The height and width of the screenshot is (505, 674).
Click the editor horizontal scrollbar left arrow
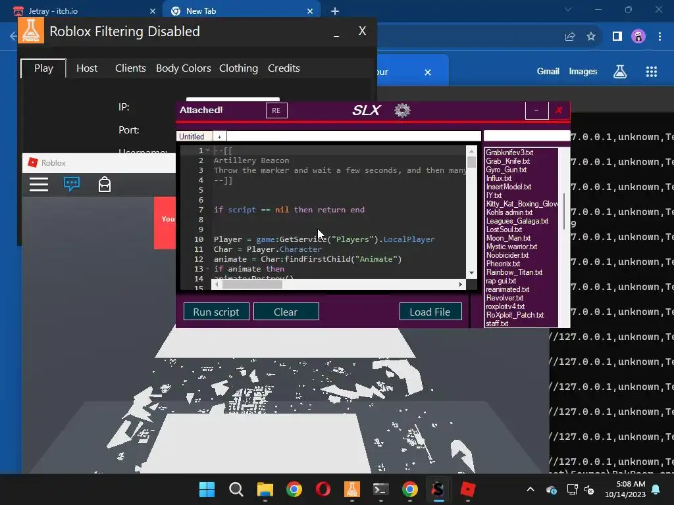pos(217,284)
